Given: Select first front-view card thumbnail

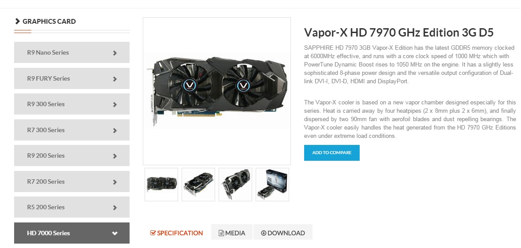Looking at the screenshot, I should point(161,185).
